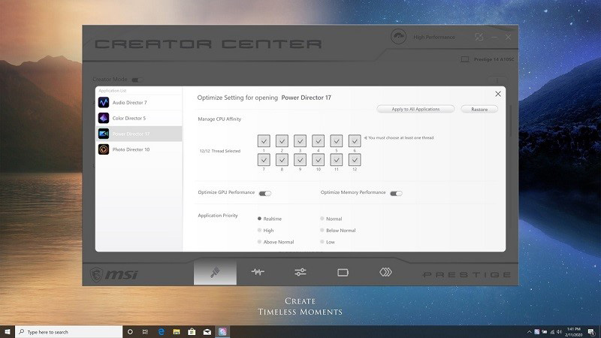Select Color Director 5 app icon
This screenshot has width=601, height=338.
(x=104, y=118)
